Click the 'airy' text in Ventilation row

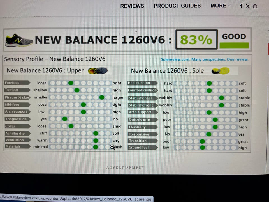click(116, 141)
